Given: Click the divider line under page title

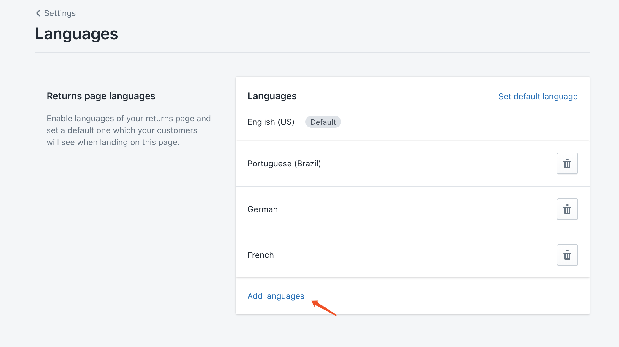Looking at the screenshot, I should (312, 53).
